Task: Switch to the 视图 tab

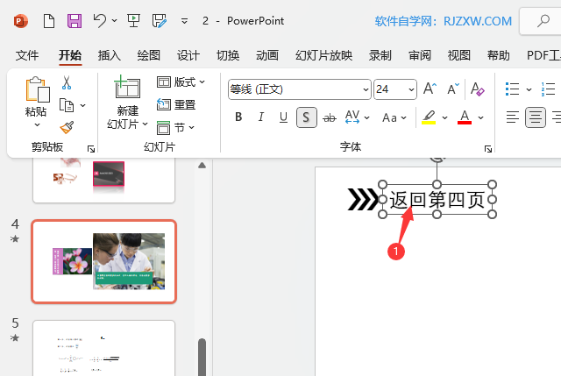Action: [x=459, y=55]
